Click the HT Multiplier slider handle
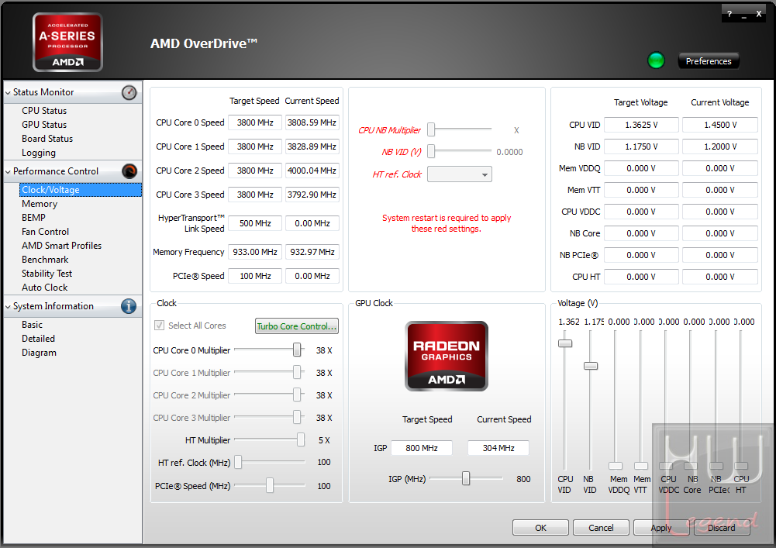 point(301,439)
